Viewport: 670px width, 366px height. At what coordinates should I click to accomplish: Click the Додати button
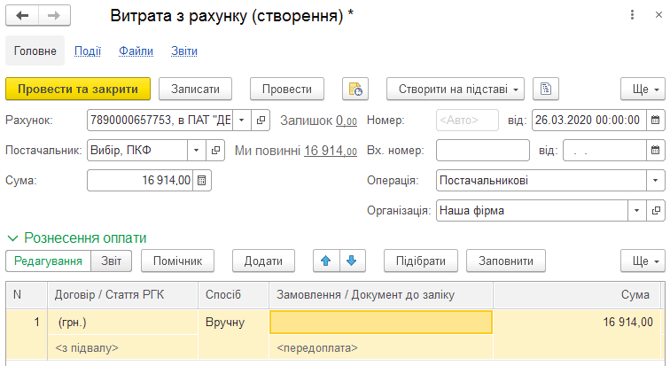(x=263, y=261)
